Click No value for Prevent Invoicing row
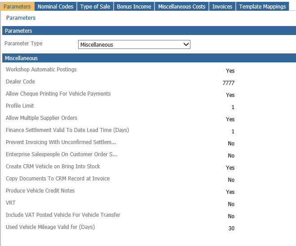296x246 pixels. pyautogui.click(x=231, y=143)
